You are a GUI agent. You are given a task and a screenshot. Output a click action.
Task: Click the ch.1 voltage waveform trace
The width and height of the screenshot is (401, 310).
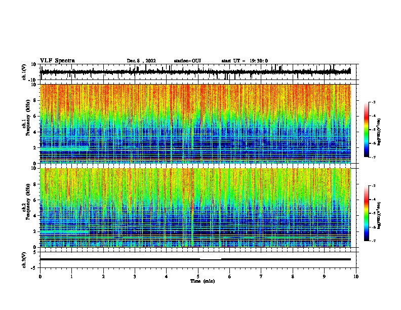(x=195, y=72)
